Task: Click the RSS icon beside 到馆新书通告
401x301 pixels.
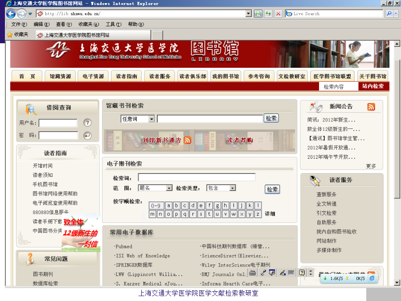Action: tap(188, 140)
